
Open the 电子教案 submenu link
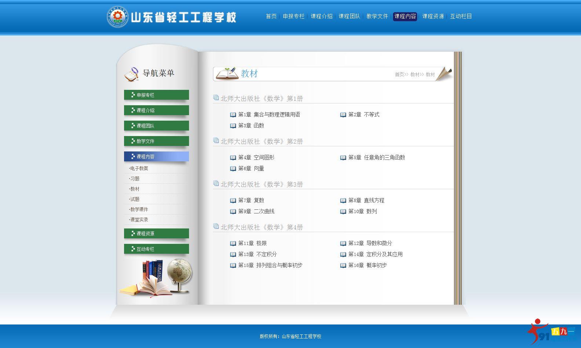pyautogui.click(x=139, y=169)
